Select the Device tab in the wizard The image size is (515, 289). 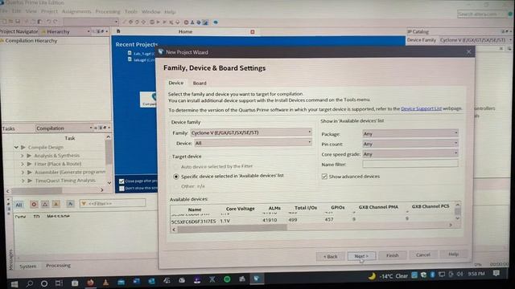(176, 83)
